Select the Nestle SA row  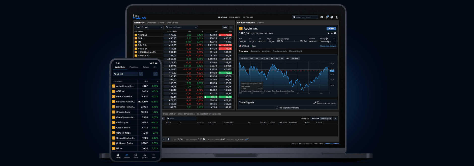pos(183,49)
